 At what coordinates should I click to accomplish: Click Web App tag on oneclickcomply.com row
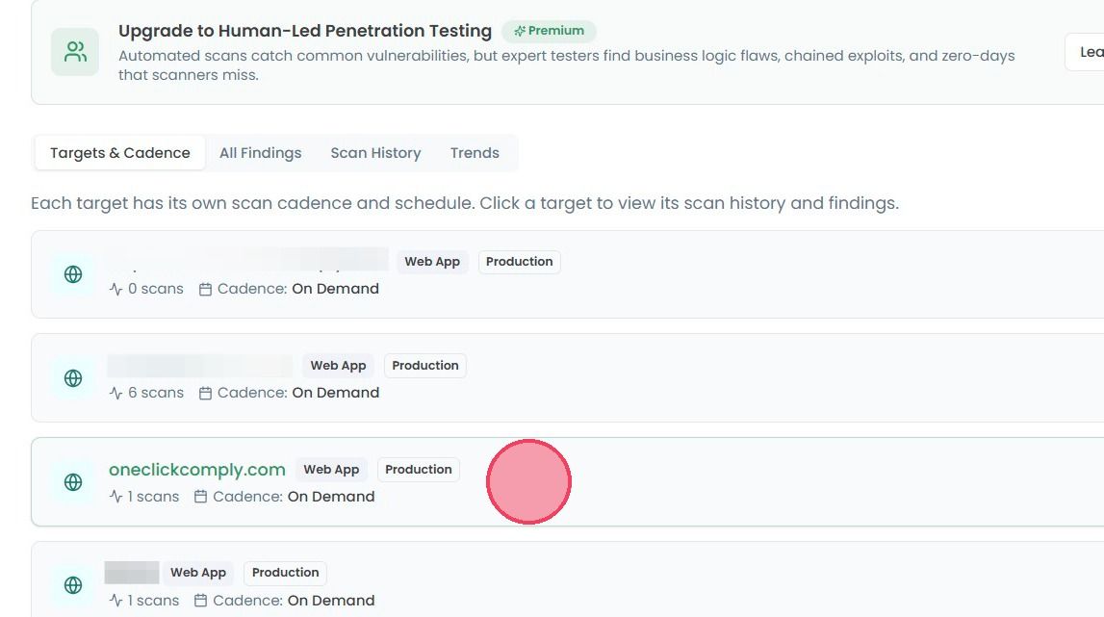(331, 470)
